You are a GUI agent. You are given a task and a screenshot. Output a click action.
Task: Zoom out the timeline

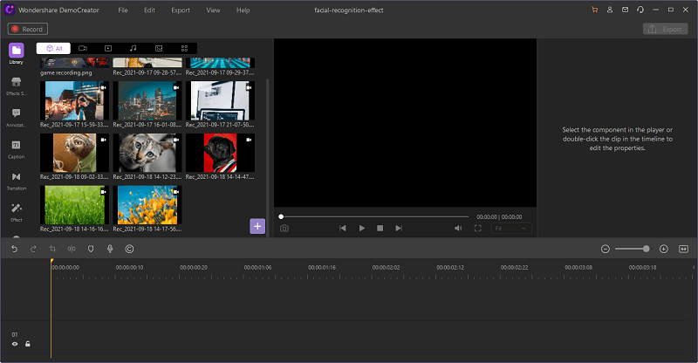[605, 249]
